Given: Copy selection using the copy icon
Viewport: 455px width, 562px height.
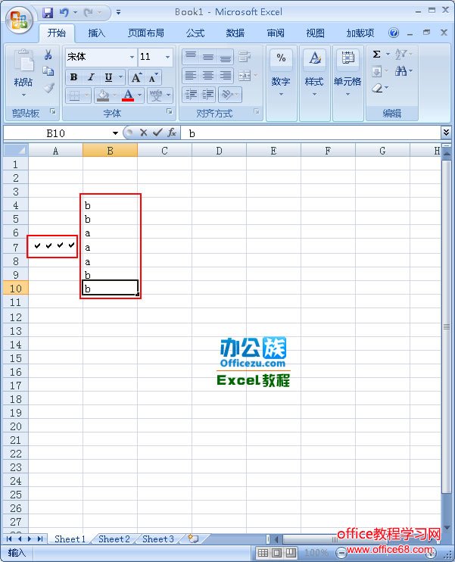Looking at the screenshot, I should click(x=48, y=71).
